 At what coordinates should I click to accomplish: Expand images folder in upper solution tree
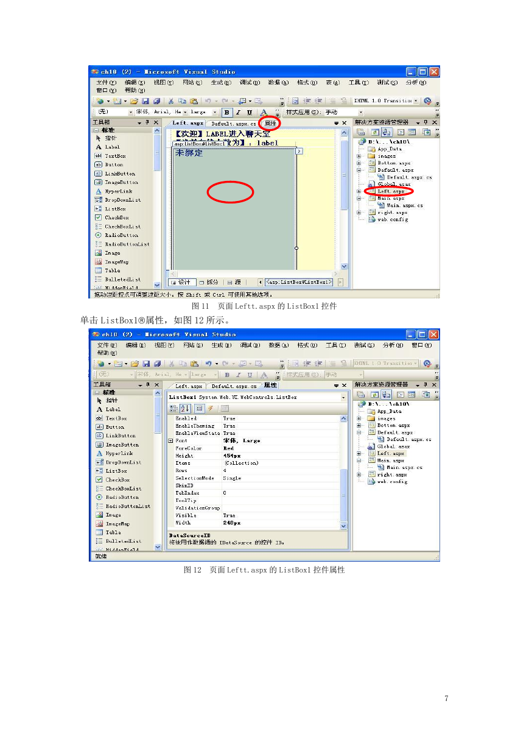[359, 156]
